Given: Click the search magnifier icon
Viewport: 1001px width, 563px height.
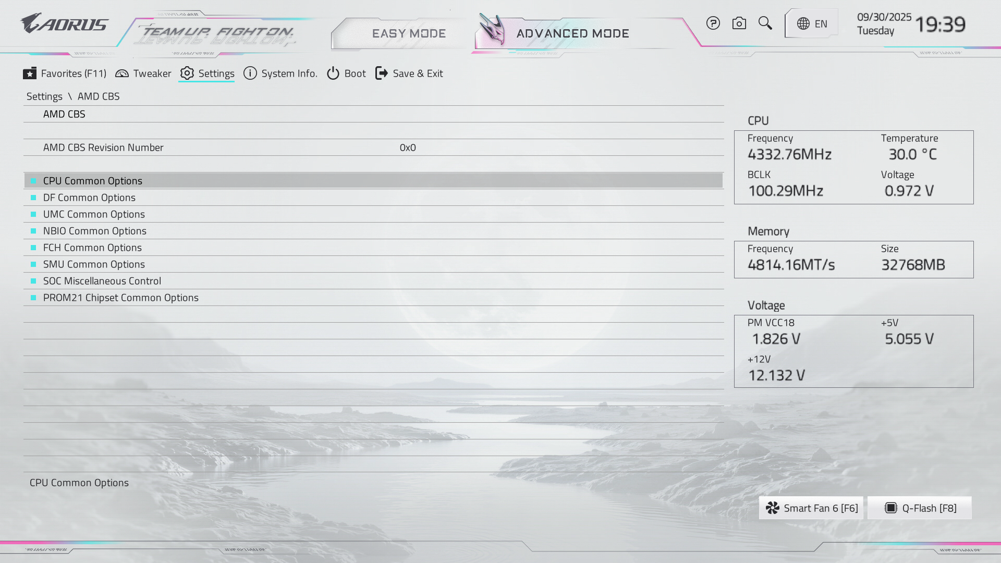Looking at the screenshot, I should (765, 23).
